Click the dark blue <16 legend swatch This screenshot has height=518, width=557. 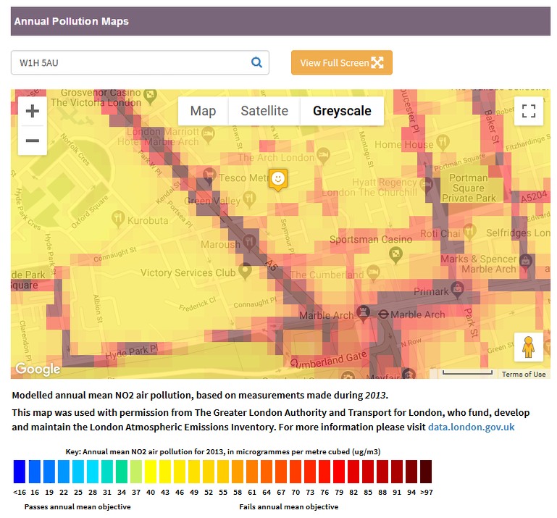(20, 472)
